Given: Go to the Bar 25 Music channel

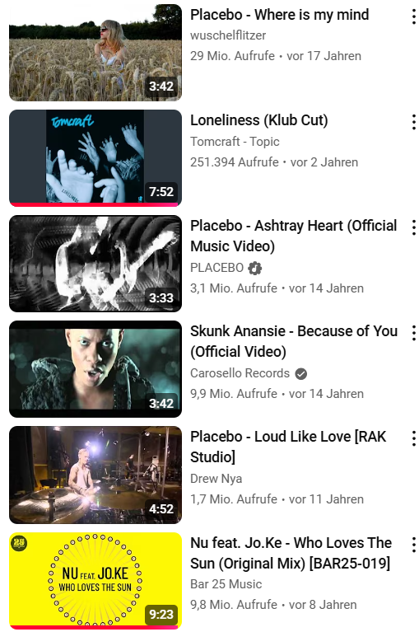Looking at the screenshot, I should 226,584.
